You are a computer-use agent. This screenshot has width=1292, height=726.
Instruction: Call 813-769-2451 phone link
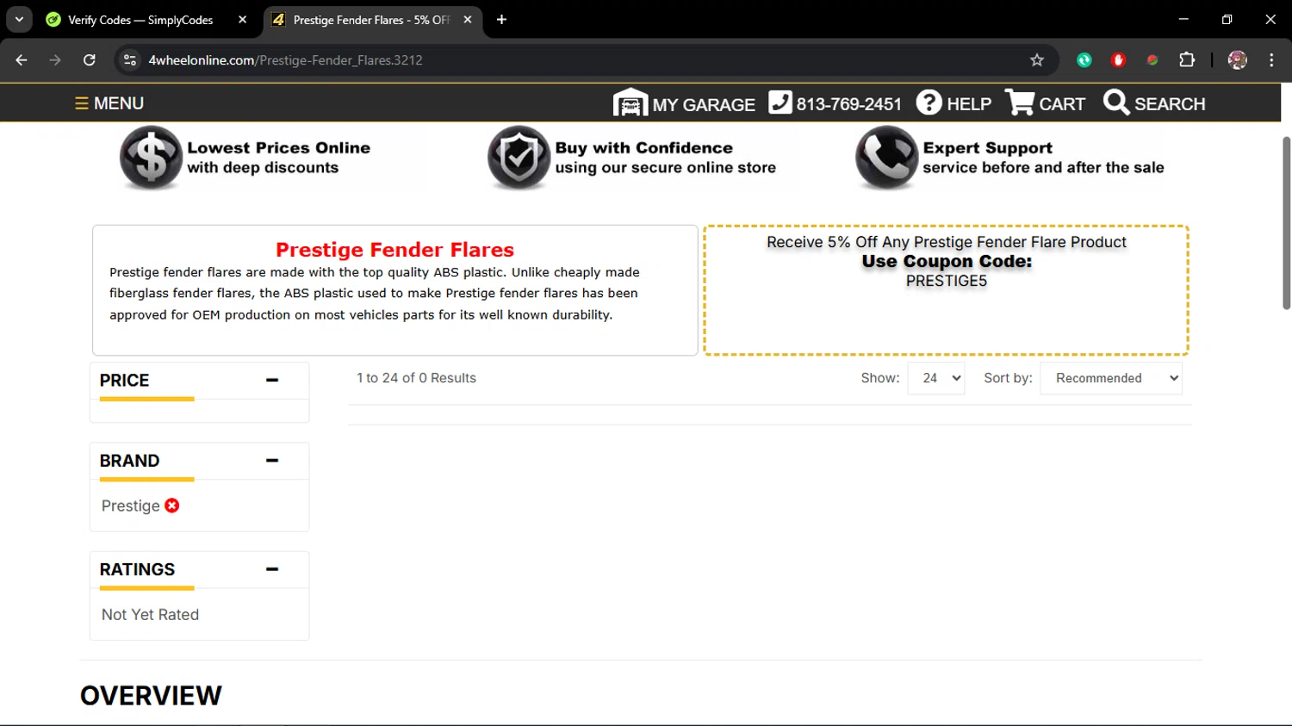pos(835,103)
